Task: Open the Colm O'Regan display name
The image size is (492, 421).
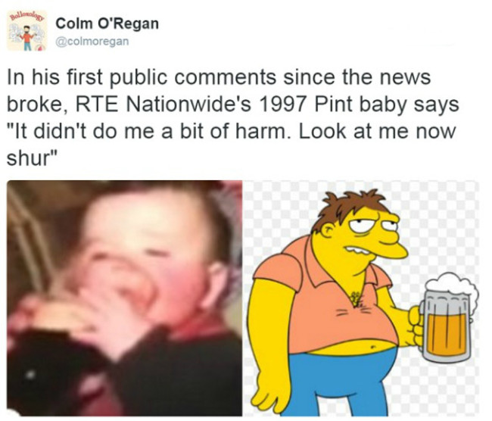Action: 107,23
